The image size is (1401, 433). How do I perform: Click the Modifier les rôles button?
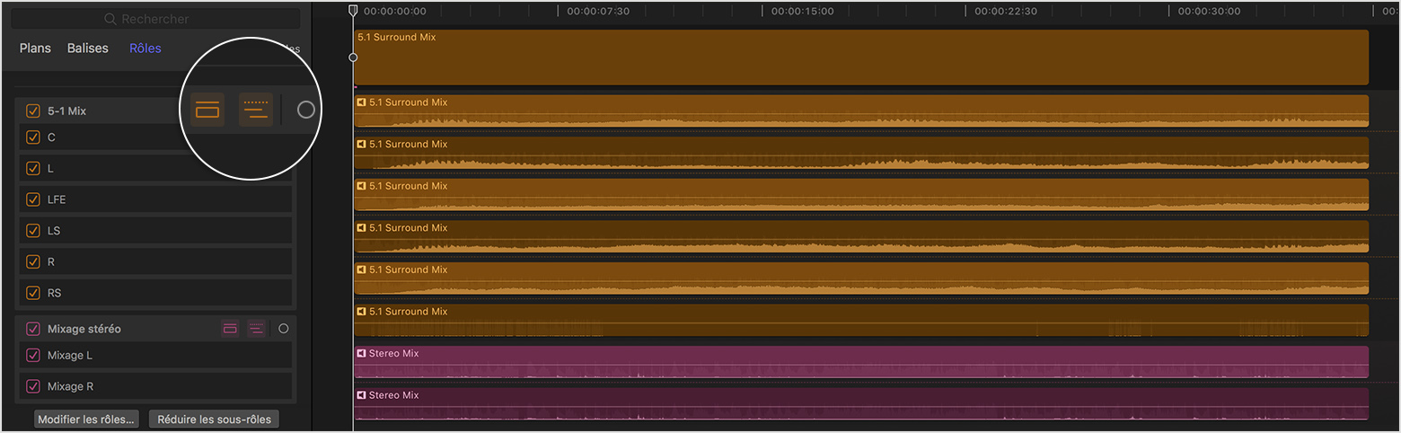87,420
